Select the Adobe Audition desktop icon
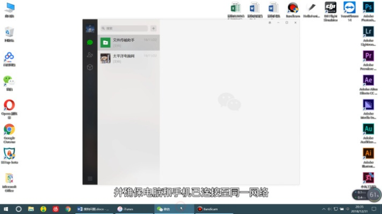 point(369,133)
